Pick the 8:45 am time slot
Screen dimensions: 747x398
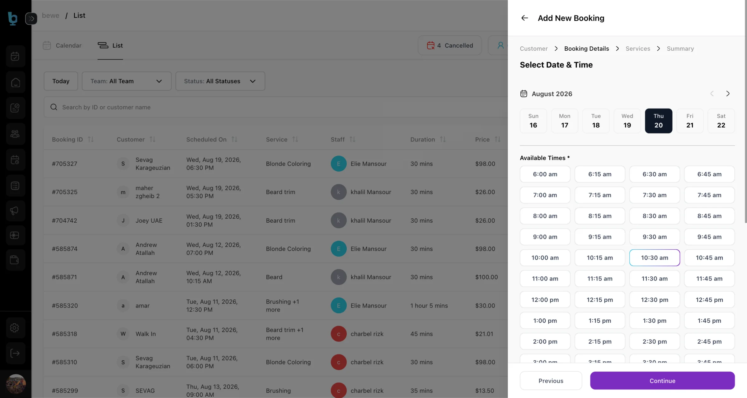[709, 216]
